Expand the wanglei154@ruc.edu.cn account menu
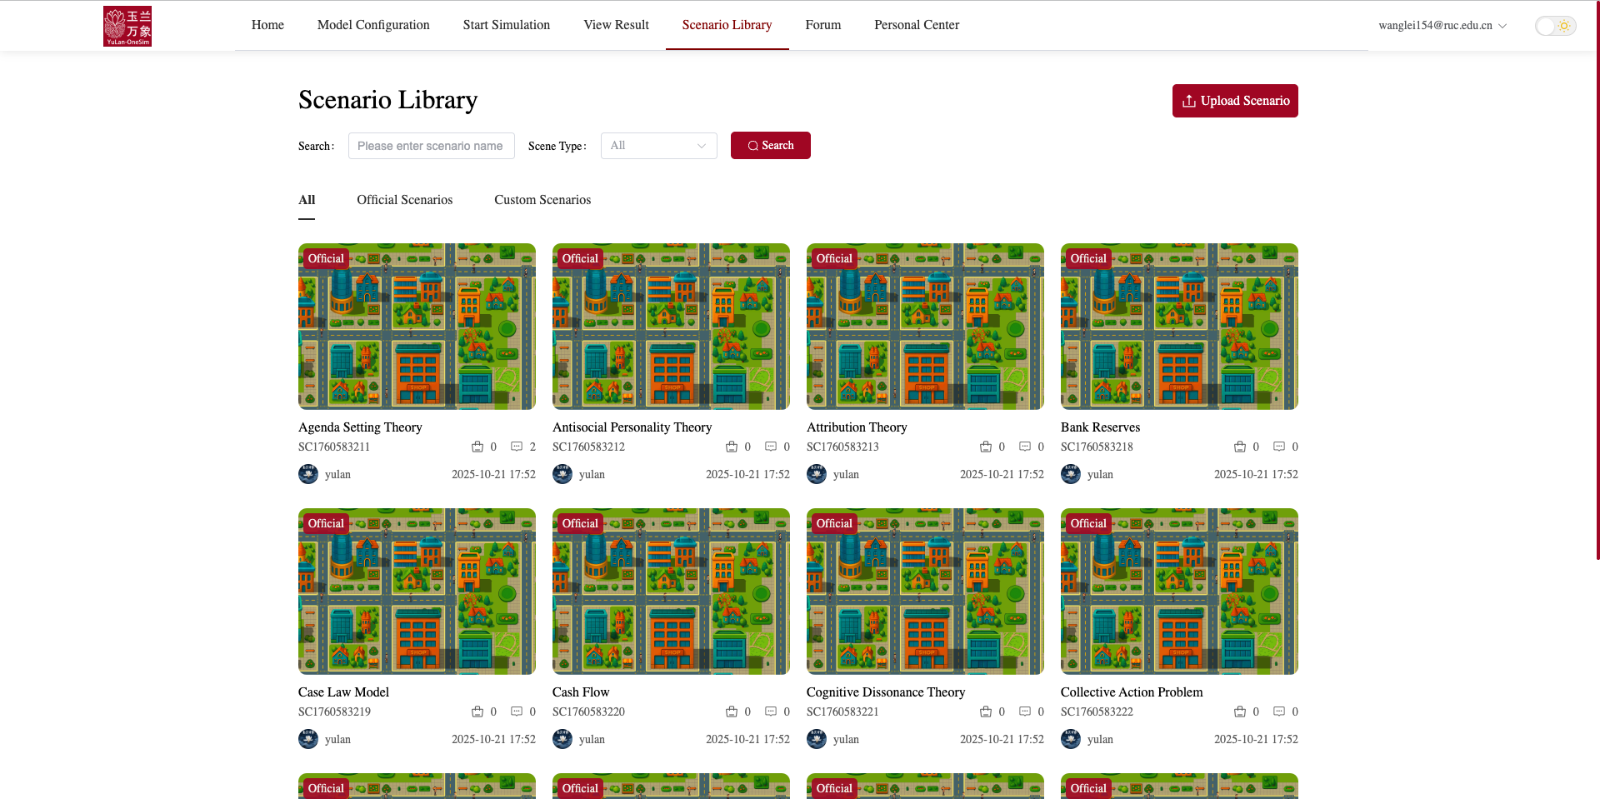 click(1442, 26)
